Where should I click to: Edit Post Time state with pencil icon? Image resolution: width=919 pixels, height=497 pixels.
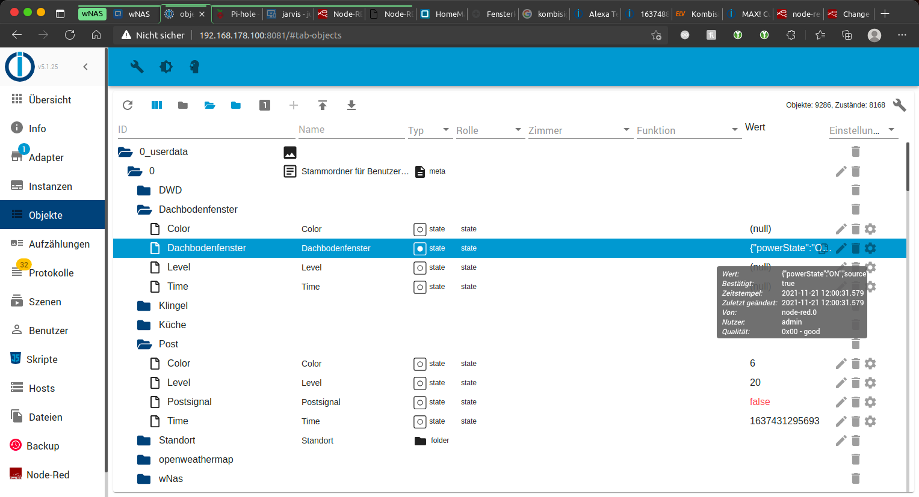(x=841, y=421)
